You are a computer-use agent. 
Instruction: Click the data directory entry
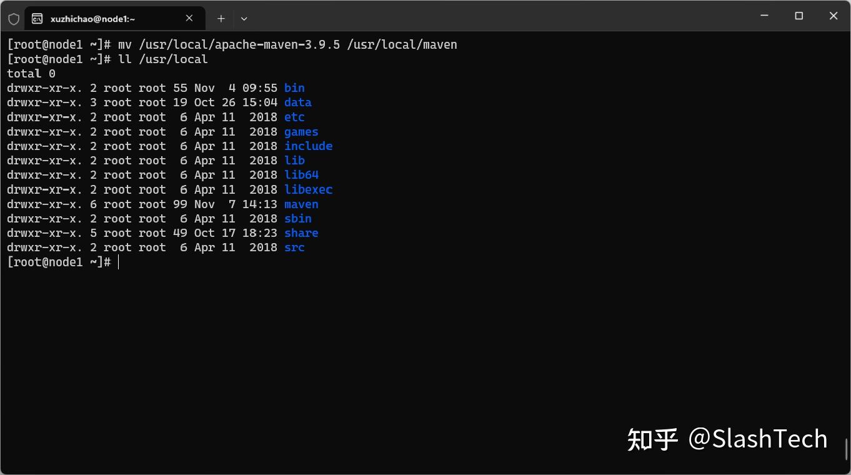tap(297, 102)
